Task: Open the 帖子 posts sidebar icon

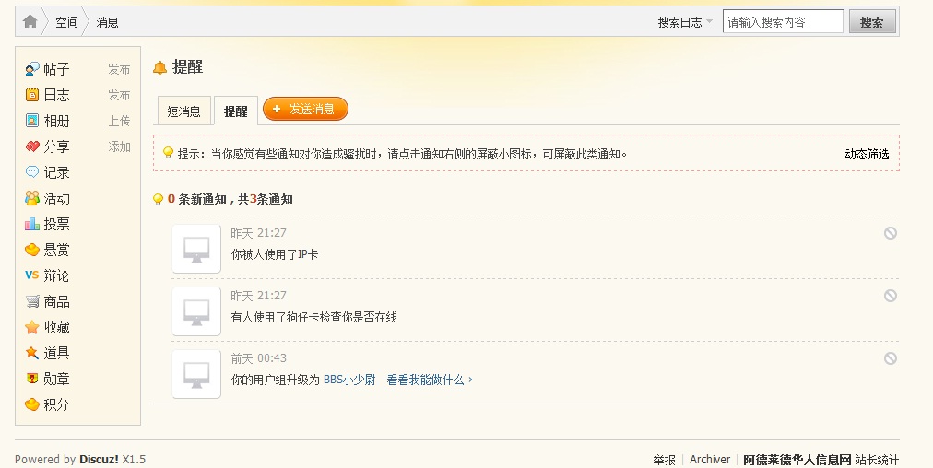Action: coord(32,69)
